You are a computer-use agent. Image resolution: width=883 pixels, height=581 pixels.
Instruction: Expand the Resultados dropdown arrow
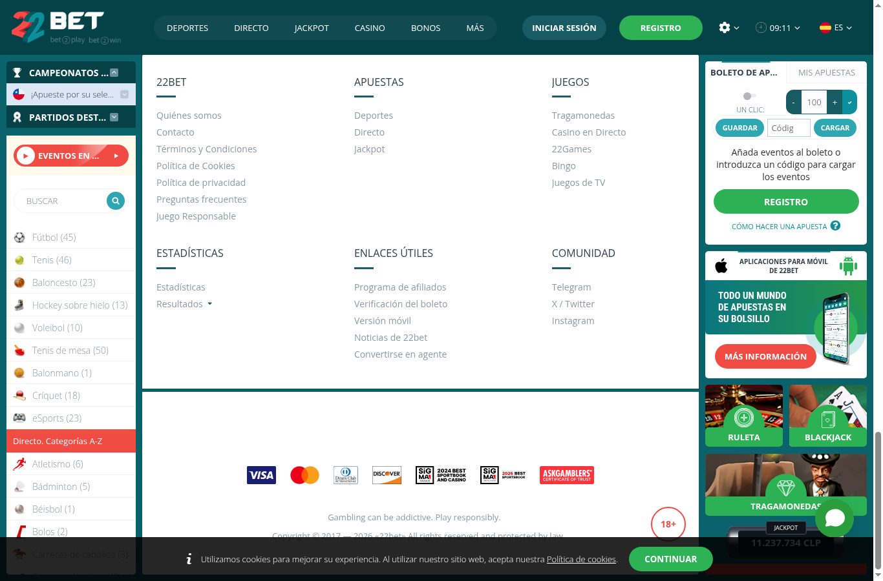209,304
